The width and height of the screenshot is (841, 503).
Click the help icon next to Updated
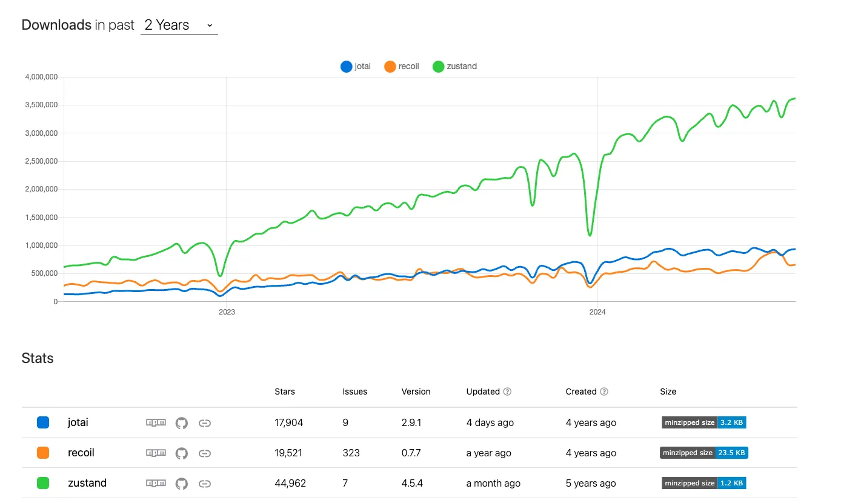508,391
